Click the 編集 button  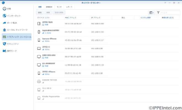pyautogui.click(x=48, y=12)
